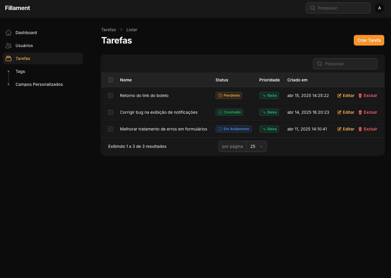Click the Baixa priority badge in first row
391x278 pixels.
click(269, 96)
